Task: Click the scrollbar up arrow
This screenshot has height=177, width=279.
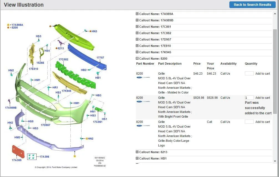Action: pyautogui.click(x=275, y=14)
